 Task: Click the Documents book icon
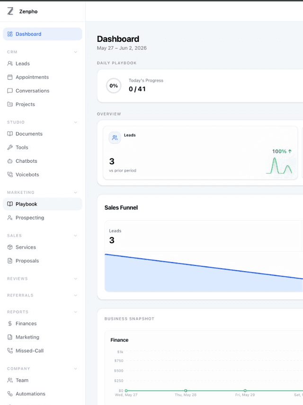click(10, 134)
